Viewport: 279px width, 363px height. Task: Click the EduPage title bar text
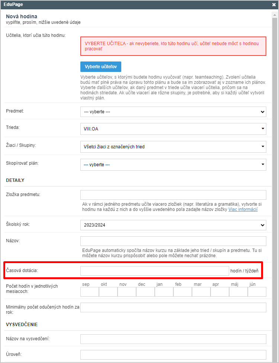pos(13,4)
